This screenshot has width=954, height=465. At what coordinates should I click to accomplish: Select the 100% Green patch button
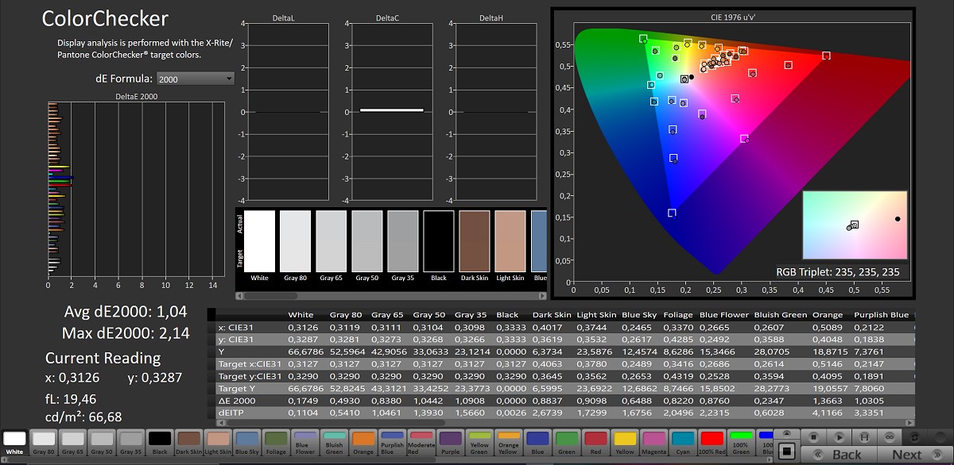[x=740, y=443]
